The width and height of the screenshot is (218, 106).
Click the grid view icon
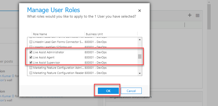coord(197,16)
